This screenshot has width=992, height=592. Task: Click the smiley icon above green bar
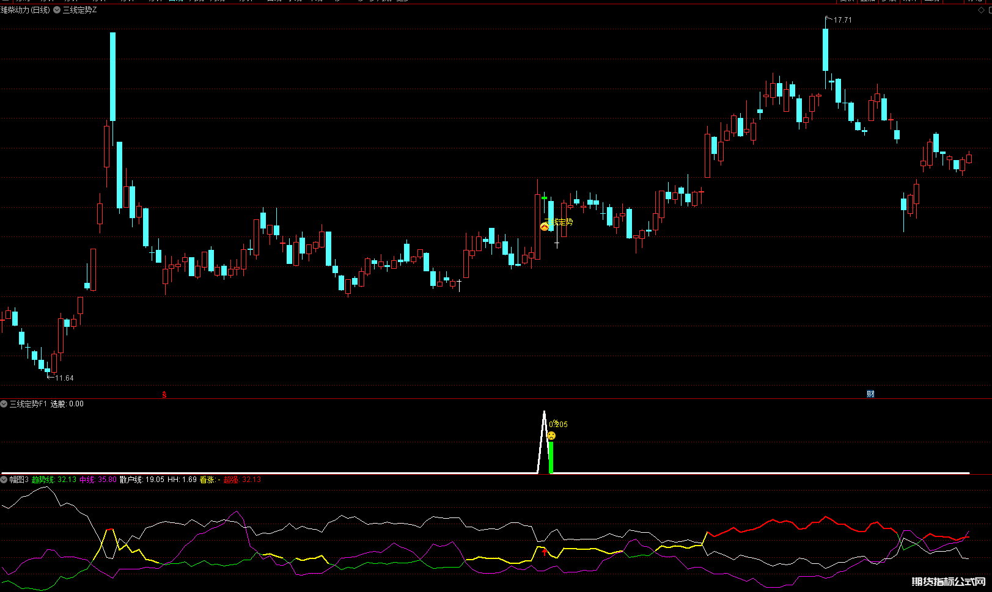(x=551, y=436)
